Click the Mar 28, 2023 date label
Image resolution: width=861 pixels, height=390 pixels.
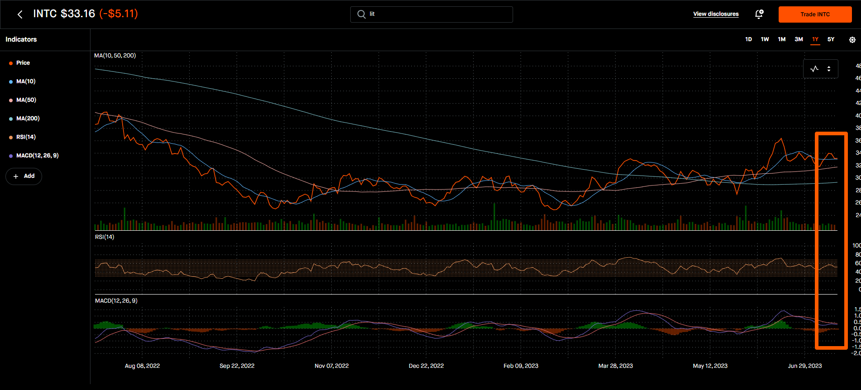point(615,366)
